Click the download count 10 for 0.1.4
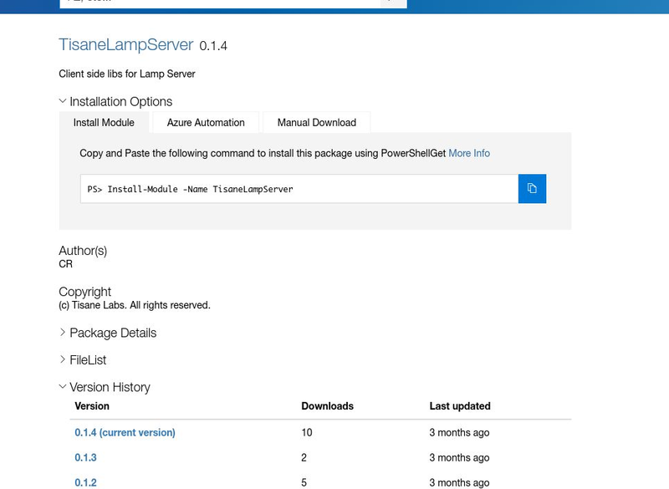 tap(307, 432)
